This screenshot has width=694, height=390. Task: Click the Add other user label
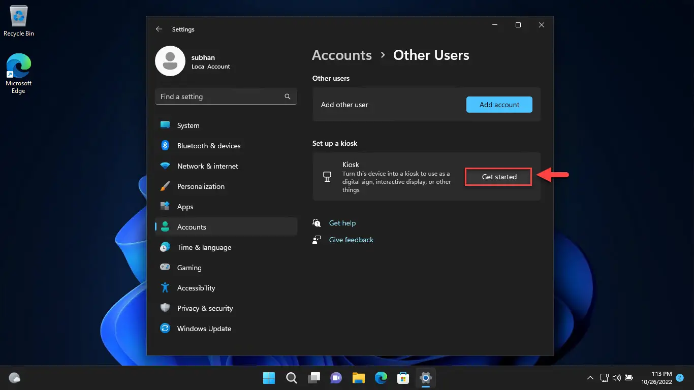click(344, 105)
